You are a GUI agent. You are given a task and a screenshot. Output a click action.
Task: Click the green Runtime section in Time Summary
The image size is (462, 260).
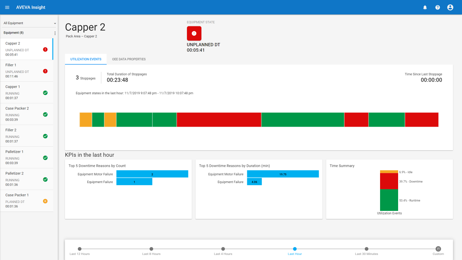[389, 200]
